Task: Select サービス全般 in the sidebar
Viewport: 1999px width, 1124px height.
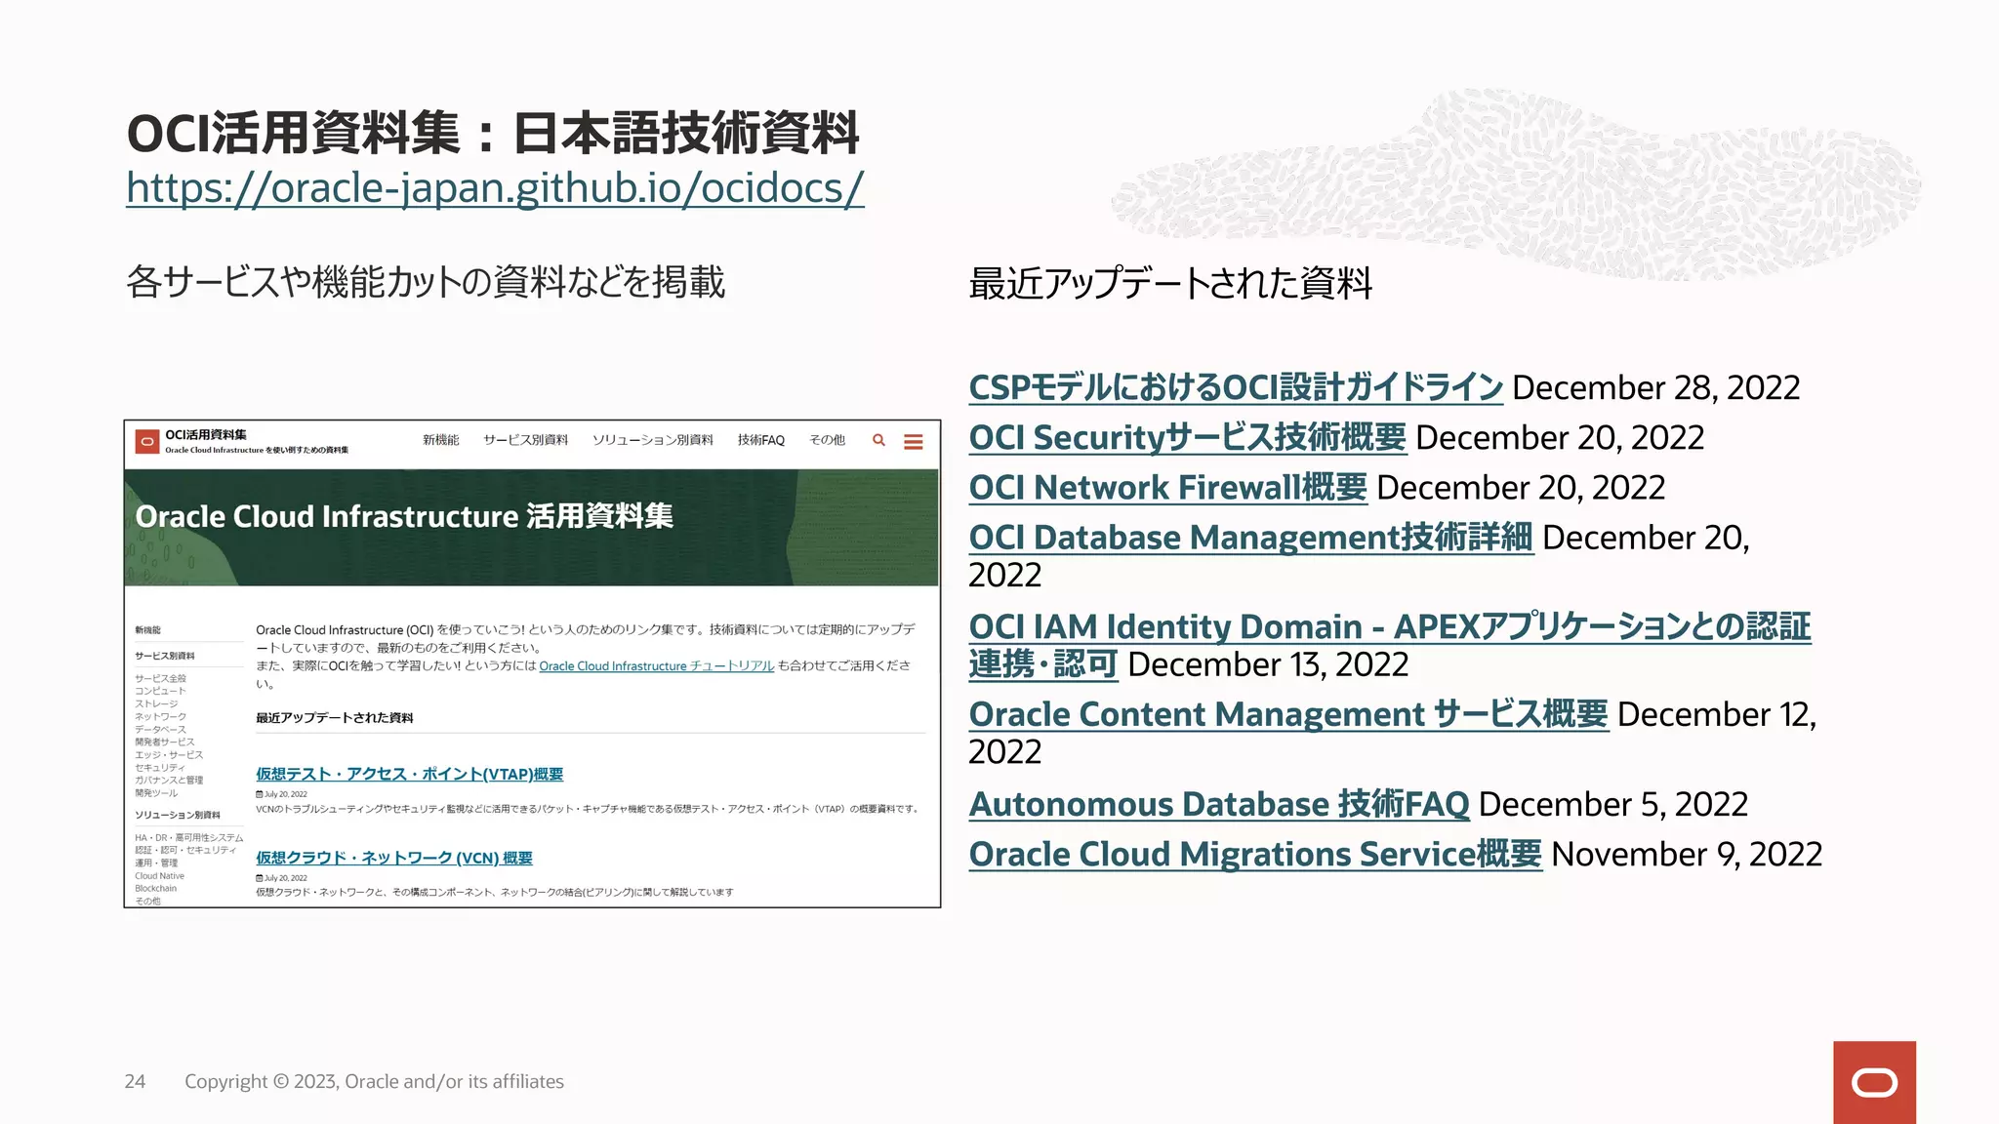Action: click(160, 678)
